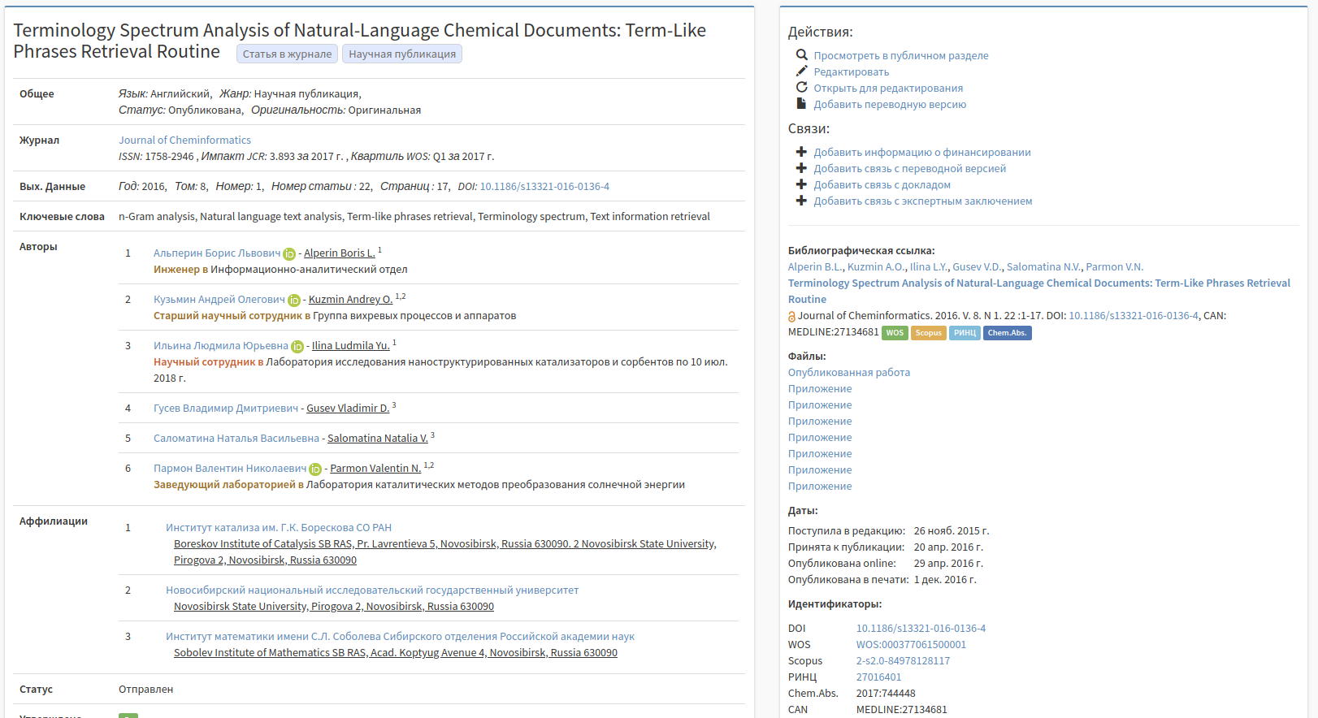This screenshot has width=1318, height=718.
Task: Select the 'Статья в журнале' tag
Action: [x=287, y=54]
